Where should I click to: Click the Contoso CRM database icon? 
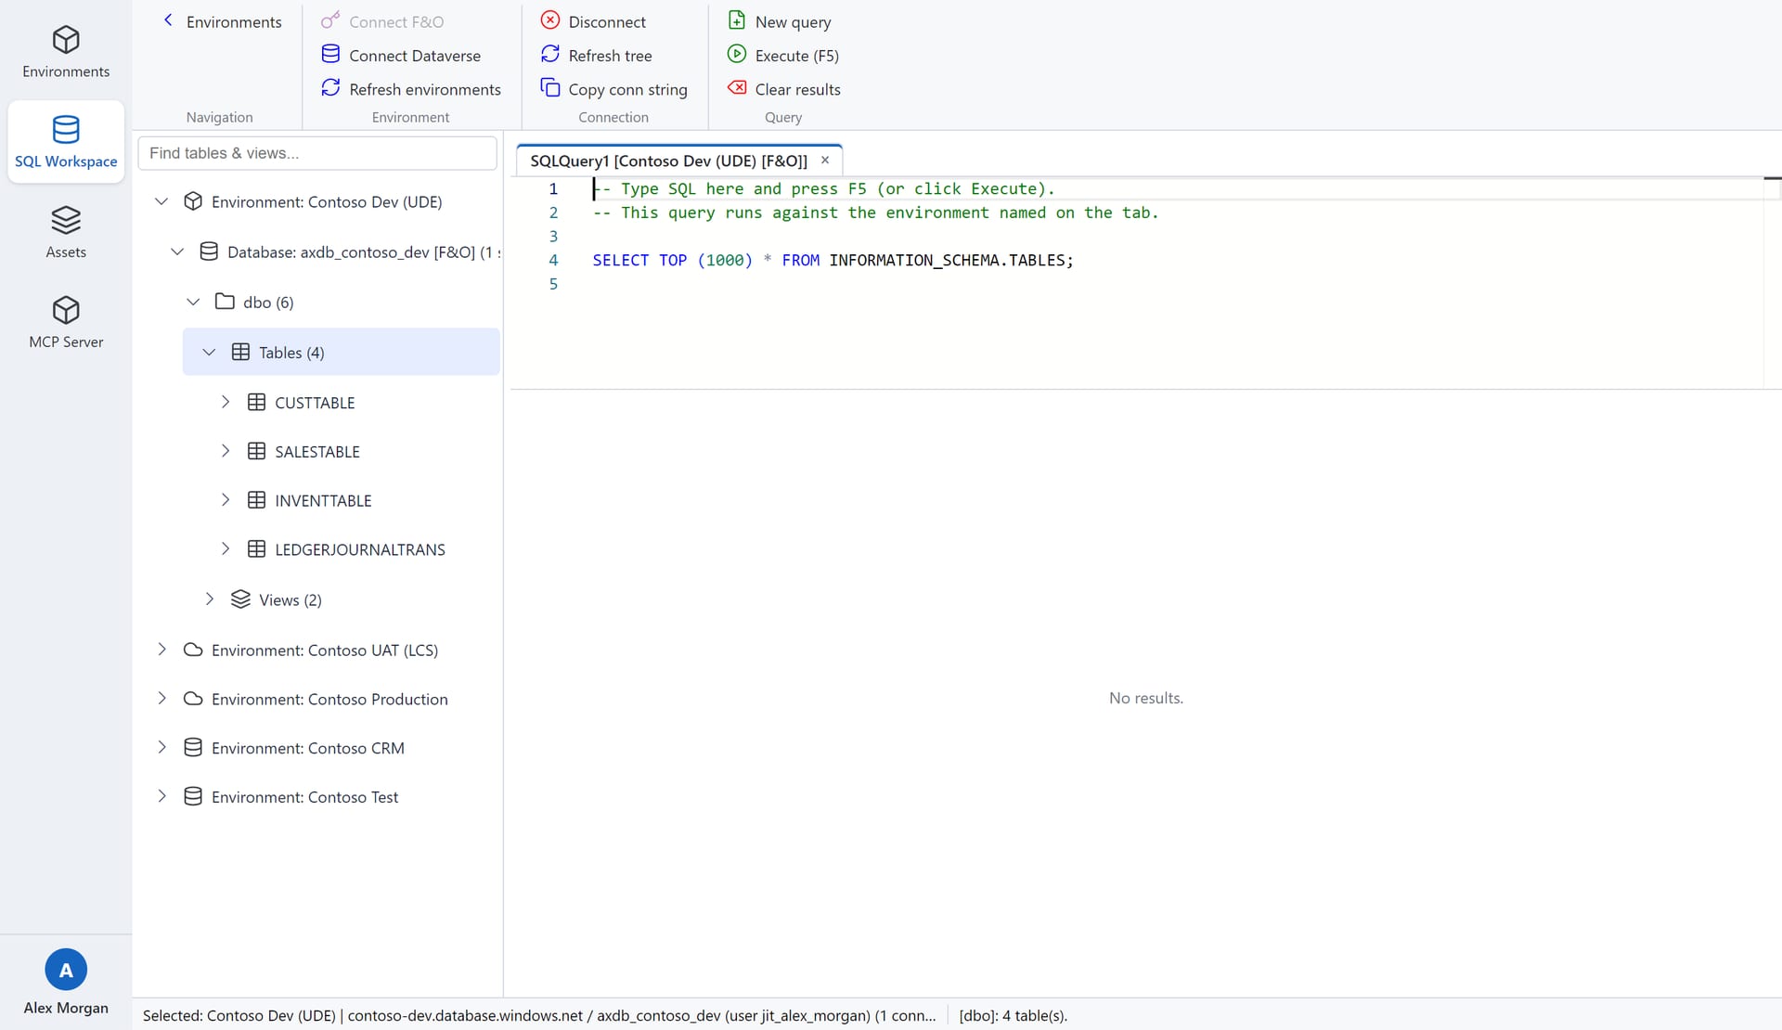[x=193, y=747]
